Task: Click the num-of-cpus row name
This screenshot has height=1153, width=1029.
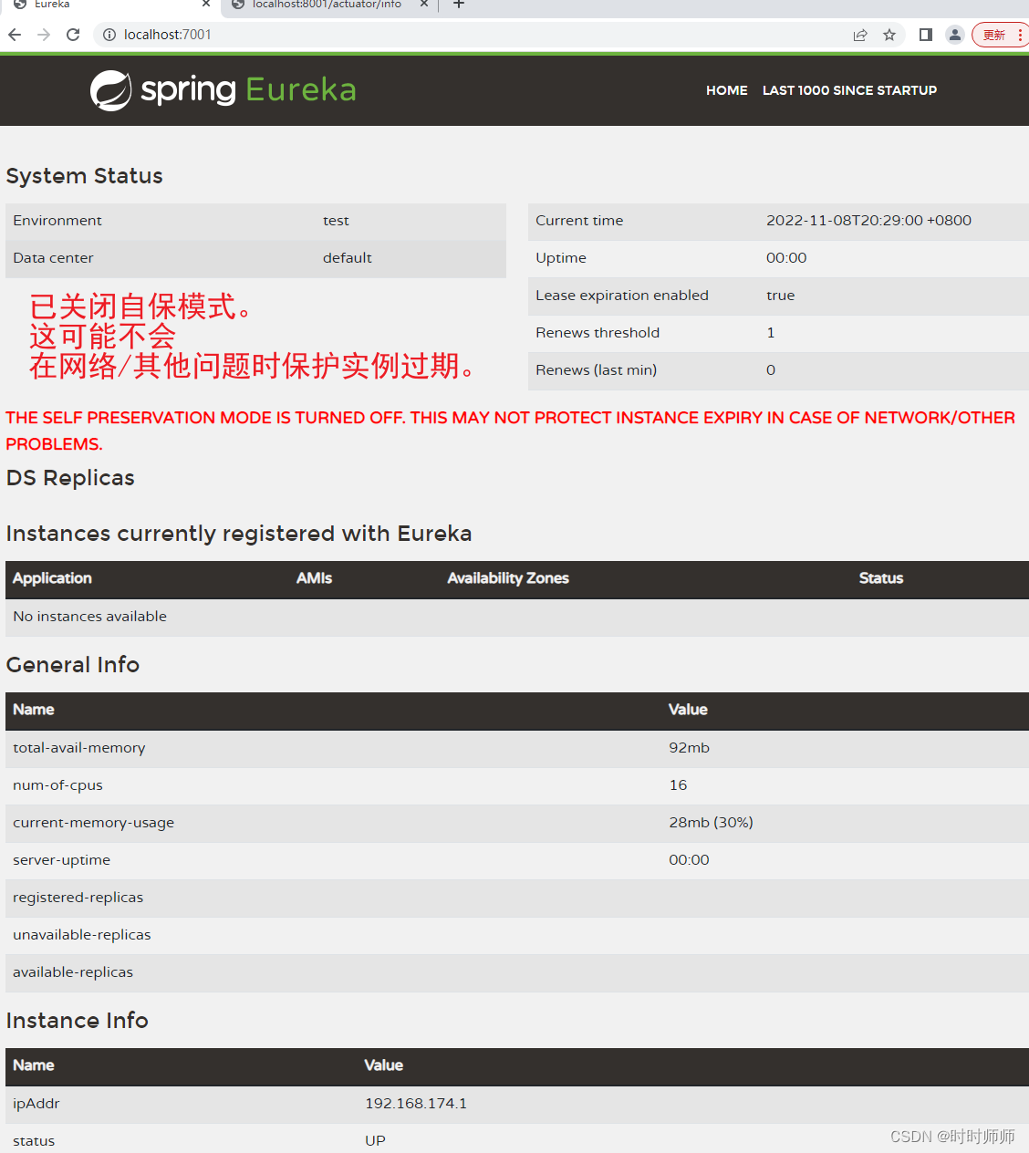Action: click(57, 785)
